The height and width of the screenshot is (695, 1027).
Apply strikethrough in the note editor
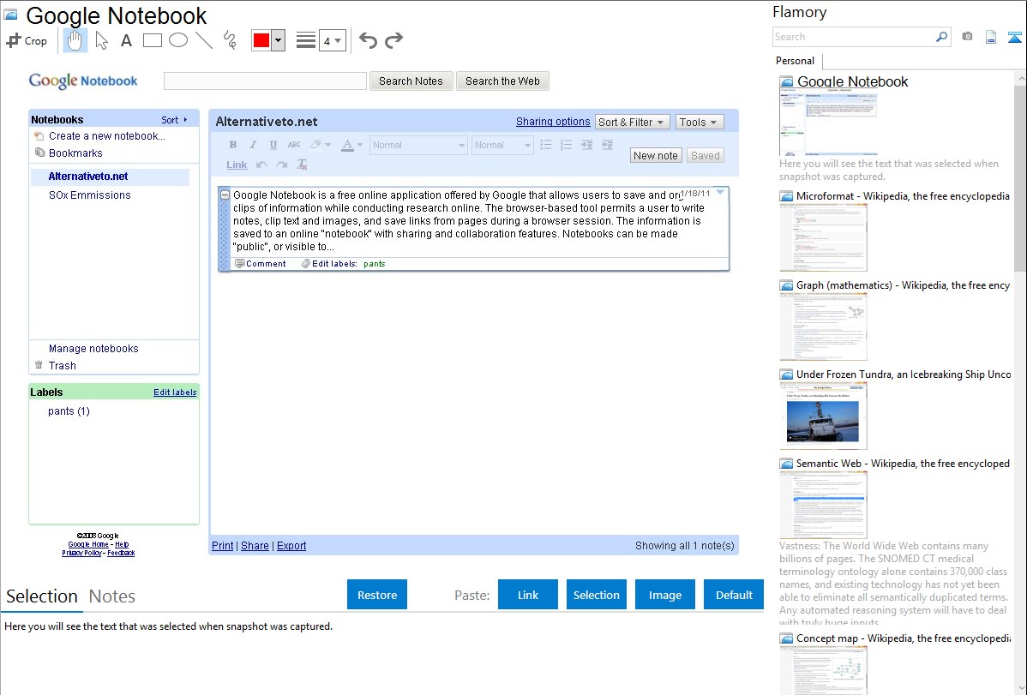tap(294, 145)
